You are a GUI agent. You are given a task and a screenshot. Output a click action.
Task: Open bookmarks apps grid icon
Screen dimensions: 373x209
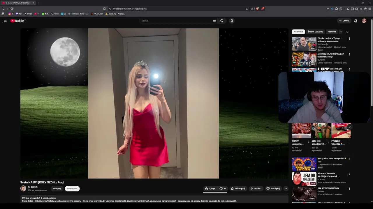click(x=3, y=14)
